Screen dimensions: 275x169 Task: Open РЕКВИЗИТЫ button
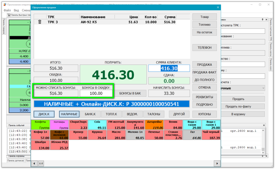pyautogui.click(x=205, y=97)
